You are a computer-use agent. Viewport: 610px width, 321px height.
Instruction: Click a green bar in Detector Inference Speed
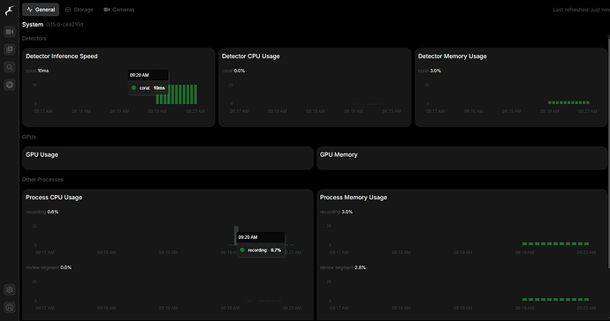[177, 94]
